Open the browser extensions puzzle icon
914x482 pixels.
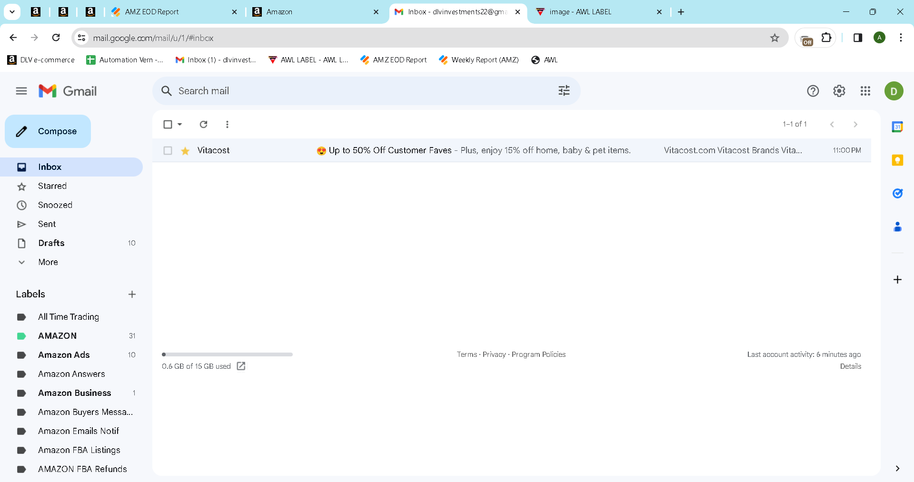[x=826, y=38]
